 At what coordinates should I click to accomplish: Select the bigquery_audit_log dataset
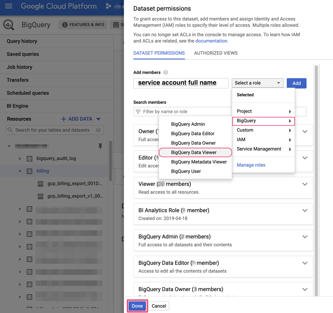(56, 158)
